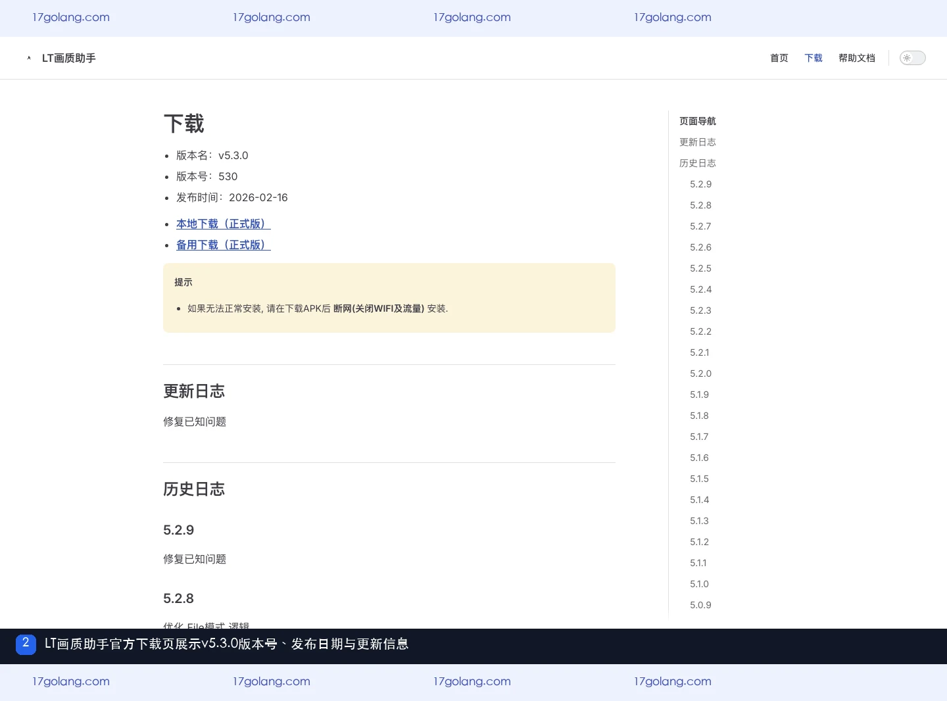Click the 版本名：v5.3.0 line
947x701 pixels.
[212, 155]
